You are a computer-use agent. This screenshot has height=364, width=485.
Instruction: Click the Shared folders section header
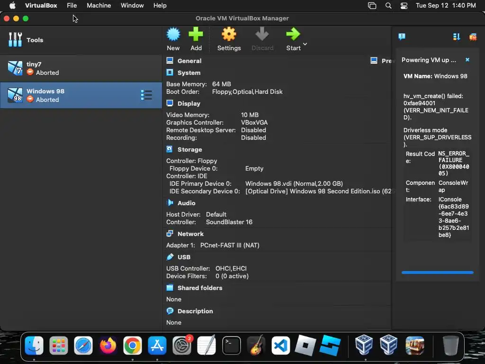click(200, 288)
